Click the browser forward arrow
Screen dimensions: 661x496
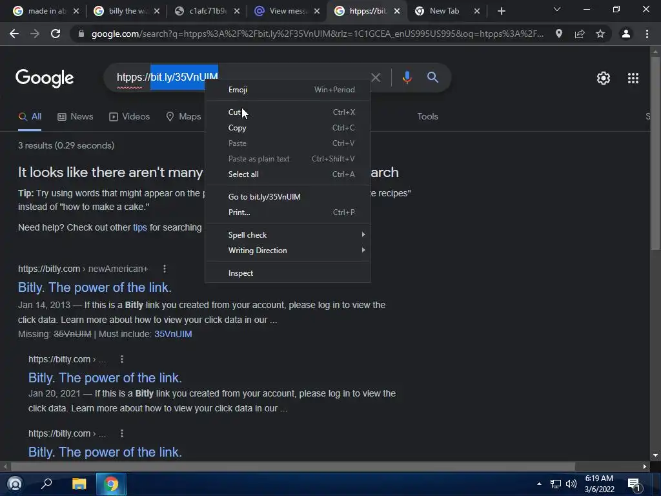[x=35, y=34]
